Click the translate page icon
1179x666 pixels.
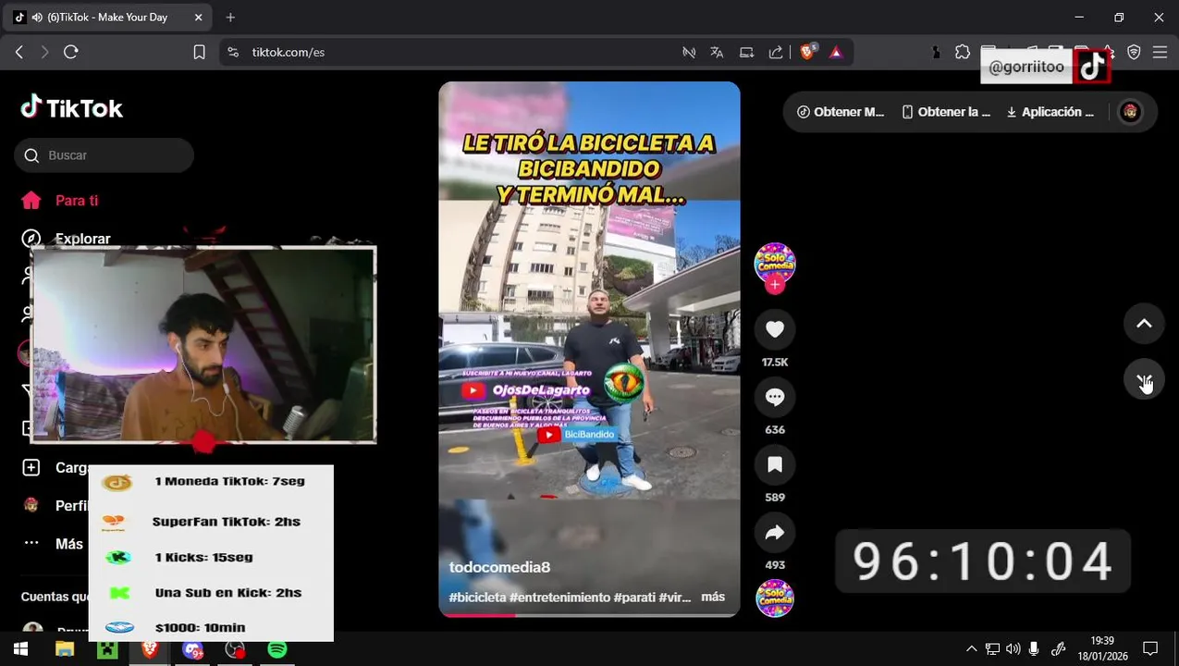click(717, 52)
